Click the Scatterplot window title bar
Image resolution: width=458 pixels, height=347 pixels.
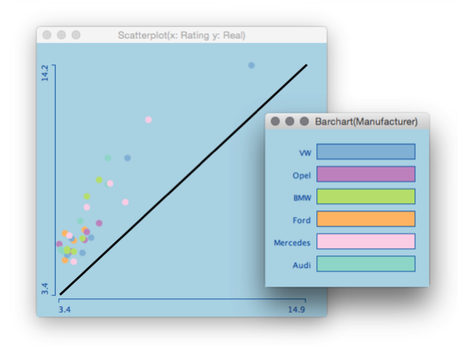pos(182,35)
